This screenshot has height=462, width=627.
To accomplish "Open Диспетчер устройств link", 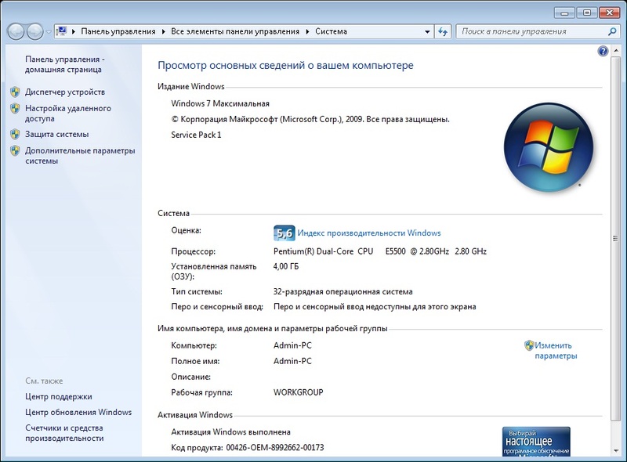I will [65, 92].
